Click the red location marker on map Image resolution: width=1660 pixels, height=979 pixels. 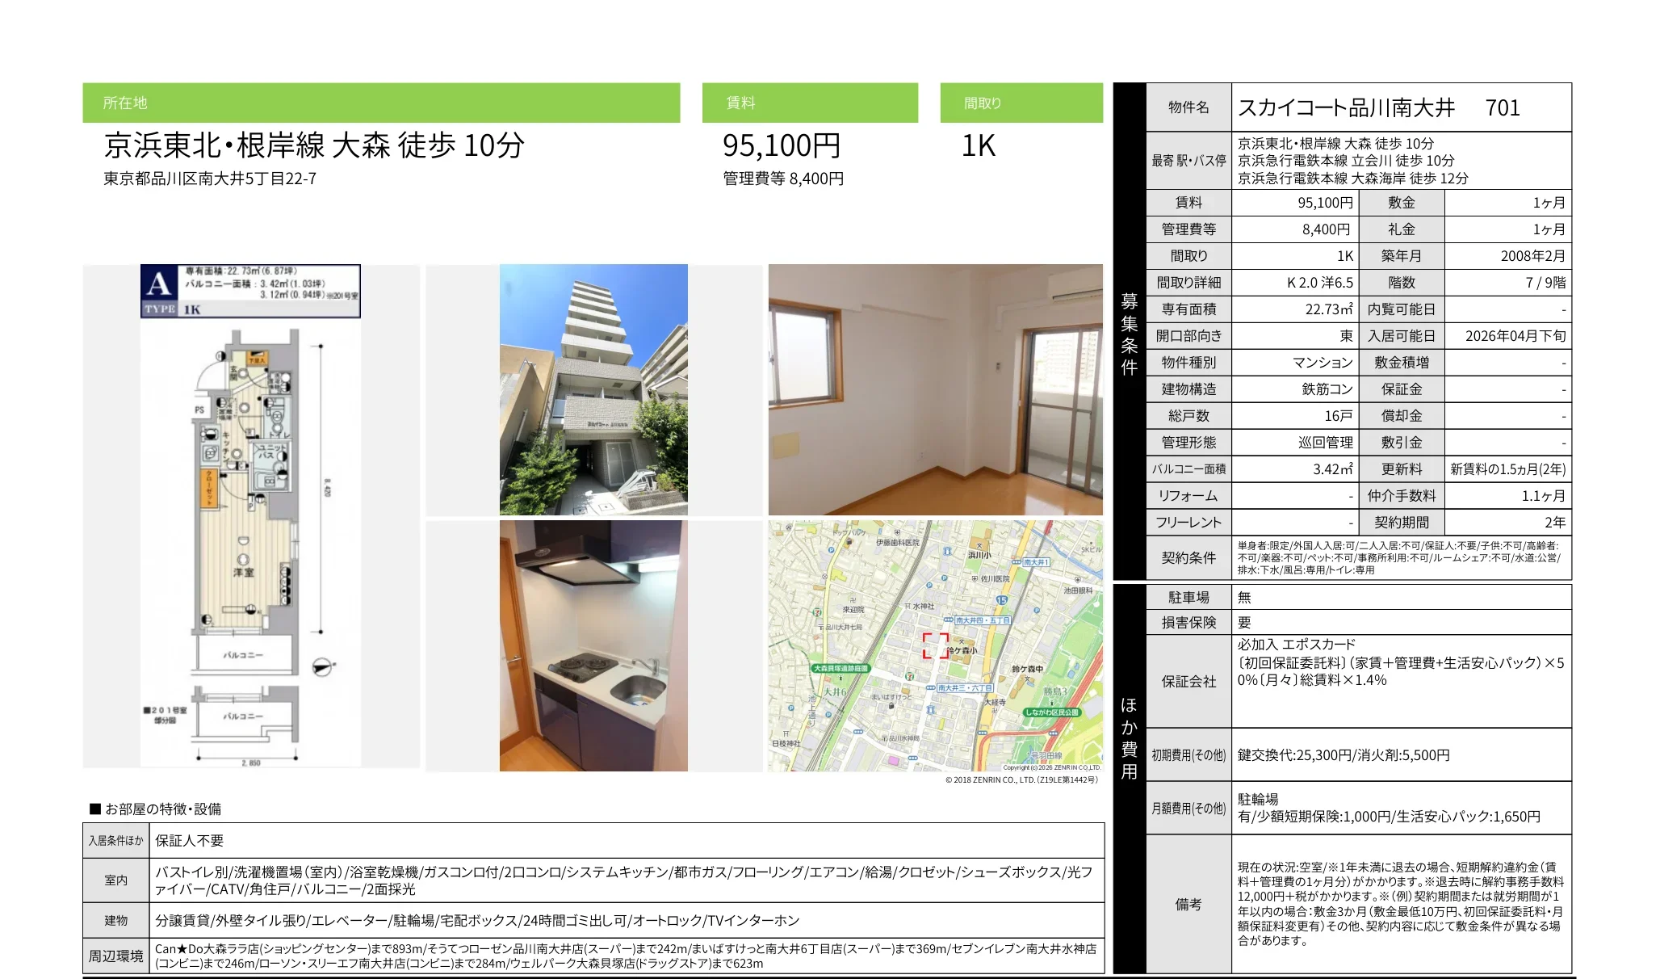[936, 645]
